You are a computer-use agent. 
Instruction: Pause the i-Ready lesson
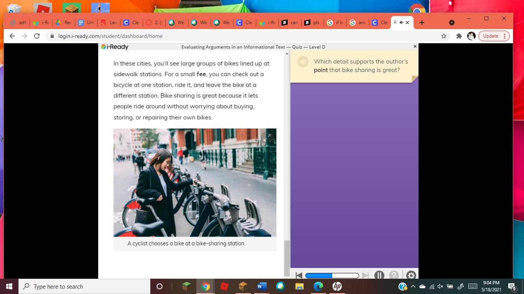pyautogui.click(x=379, y=275)
